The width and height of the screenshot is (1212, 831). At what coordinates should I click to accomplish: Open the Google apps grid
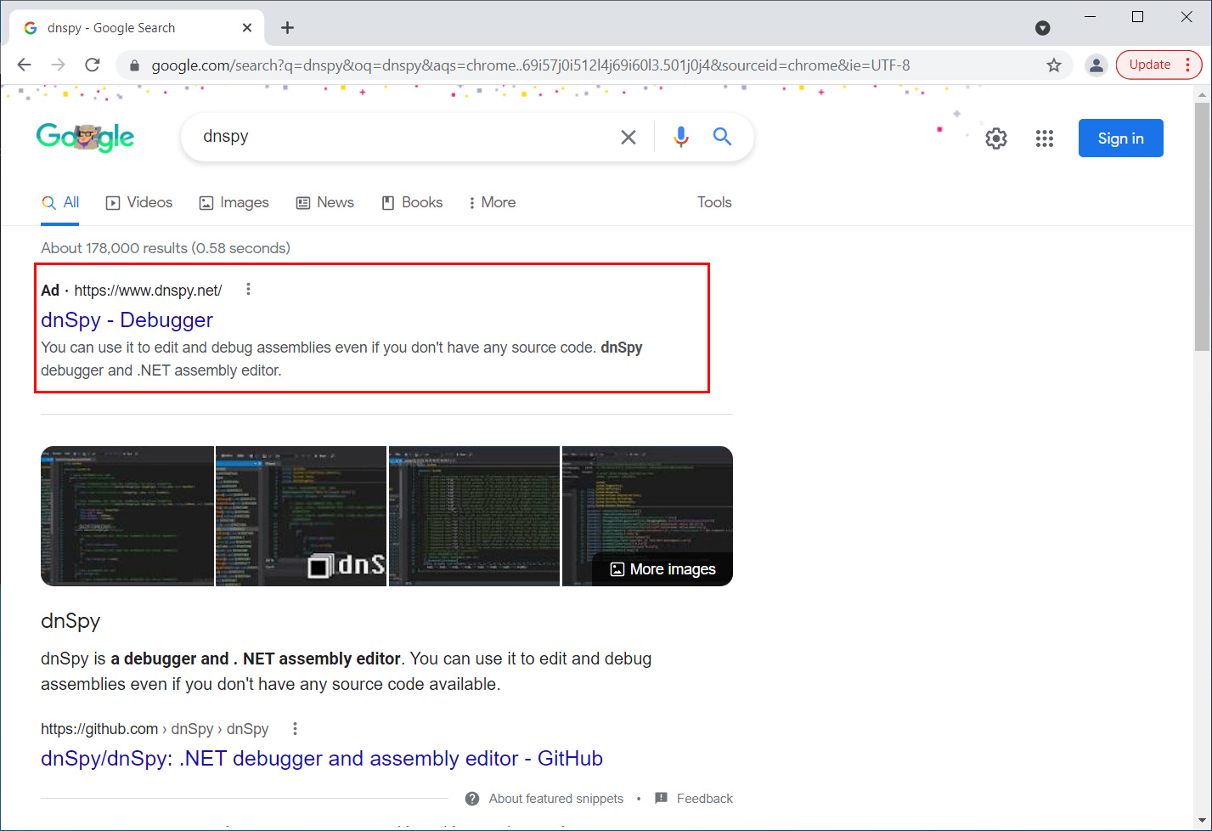pos(1045,138)
